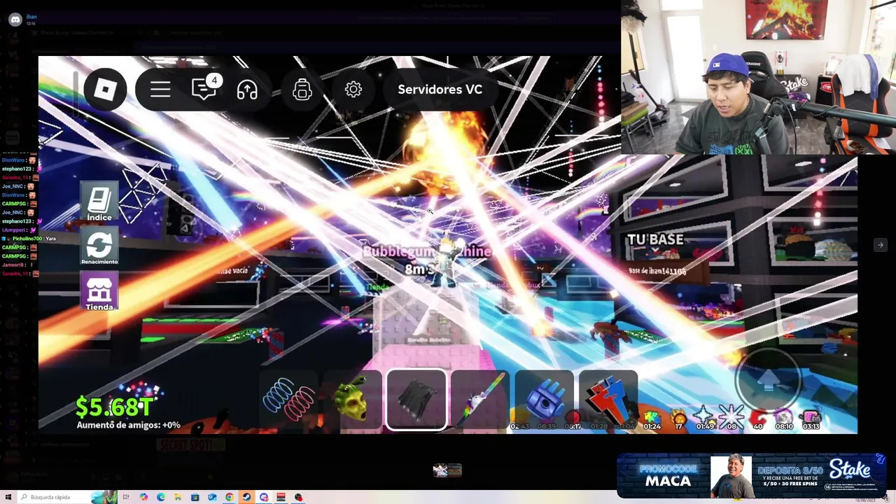Screen dimensions: 896x504
Task: Open Steam from the taskbar
Action: [x=246, y=497]
